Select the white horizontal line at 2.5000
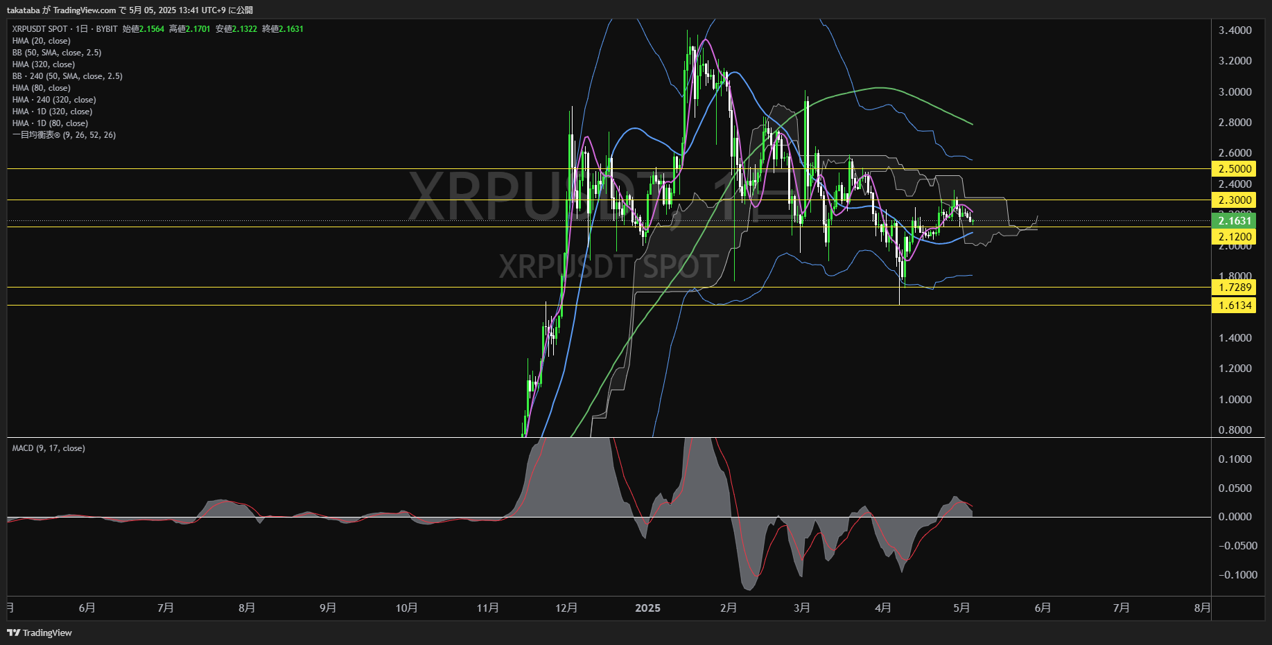The width and height of the screenshot is (1272, 645). click(x=609, y=168)
